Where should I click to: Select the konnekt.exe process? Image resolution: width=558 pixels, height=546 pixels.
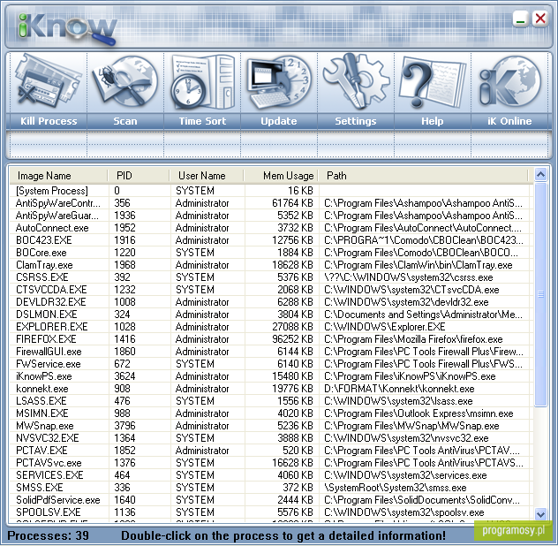click(x=271, y=389)
